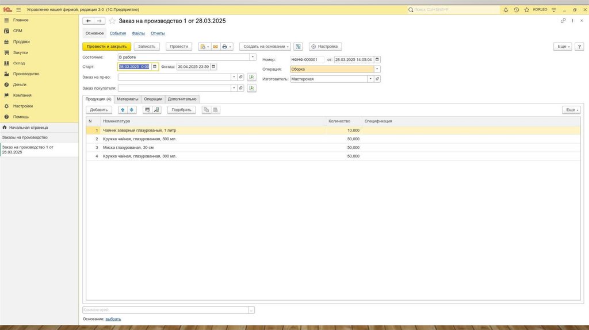Open the document reports icon dropdown
The height and width of the screenshot is (330, 589).
tap(204, 47)
